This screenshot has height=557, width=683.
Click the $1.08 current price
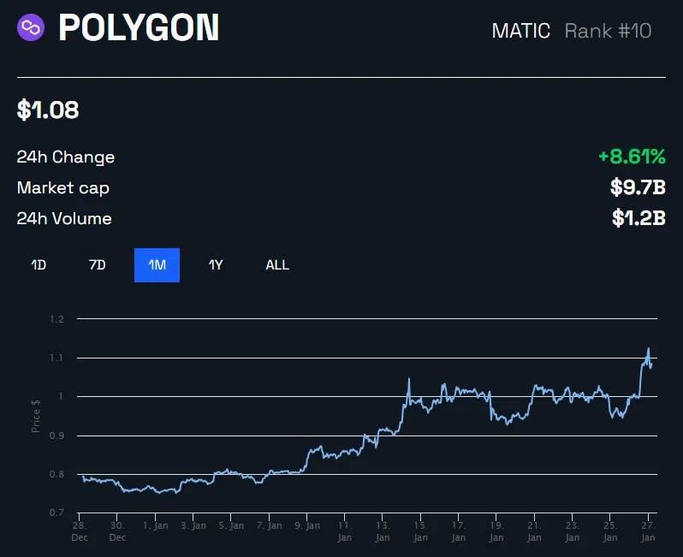tap(48, 110)
